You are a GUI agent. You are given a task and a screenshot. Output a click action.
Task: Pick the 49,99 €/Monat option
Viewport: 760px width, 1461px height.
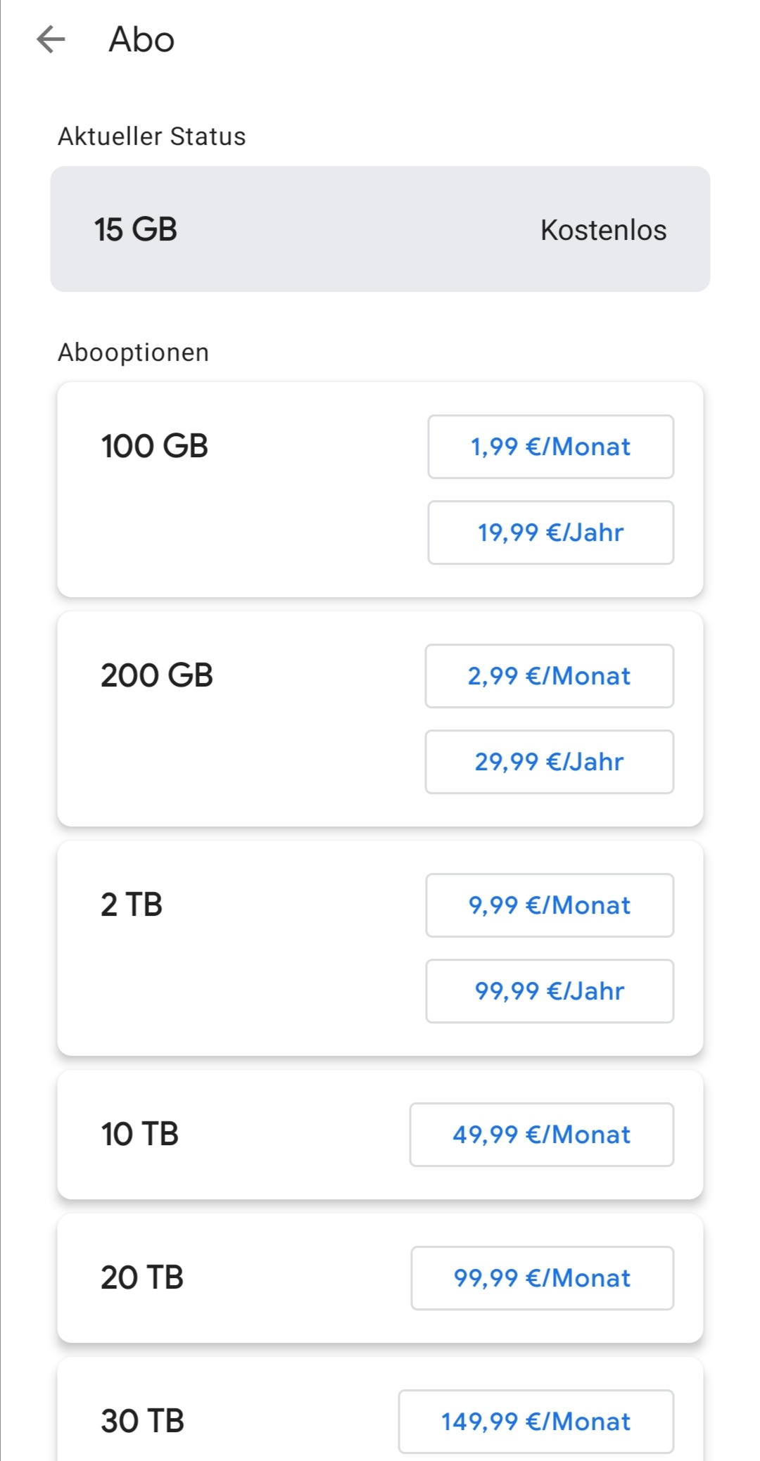coord(541,1135)
